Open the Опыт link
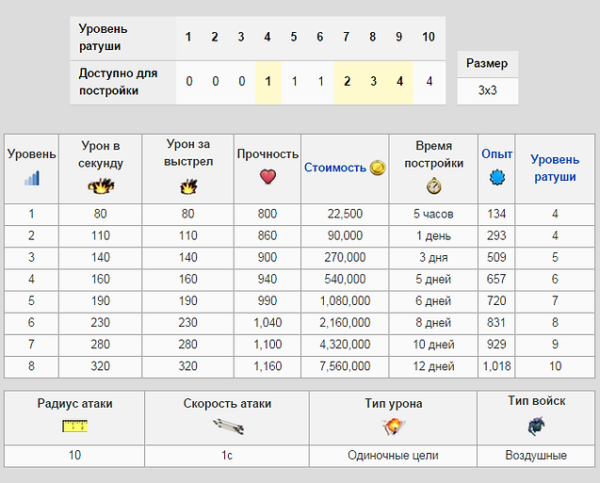The height and width of the screenshot is (483, 600). pos(497,153)
